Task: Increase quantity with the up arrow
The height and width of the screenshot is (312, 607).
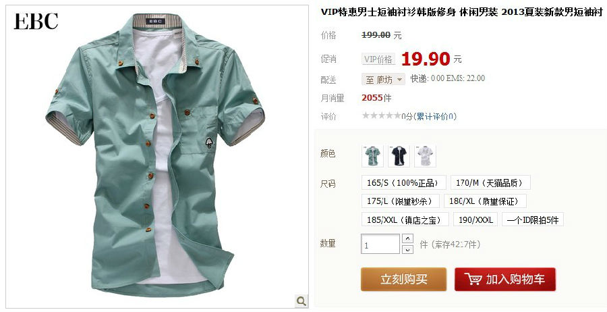Action: 407,238
